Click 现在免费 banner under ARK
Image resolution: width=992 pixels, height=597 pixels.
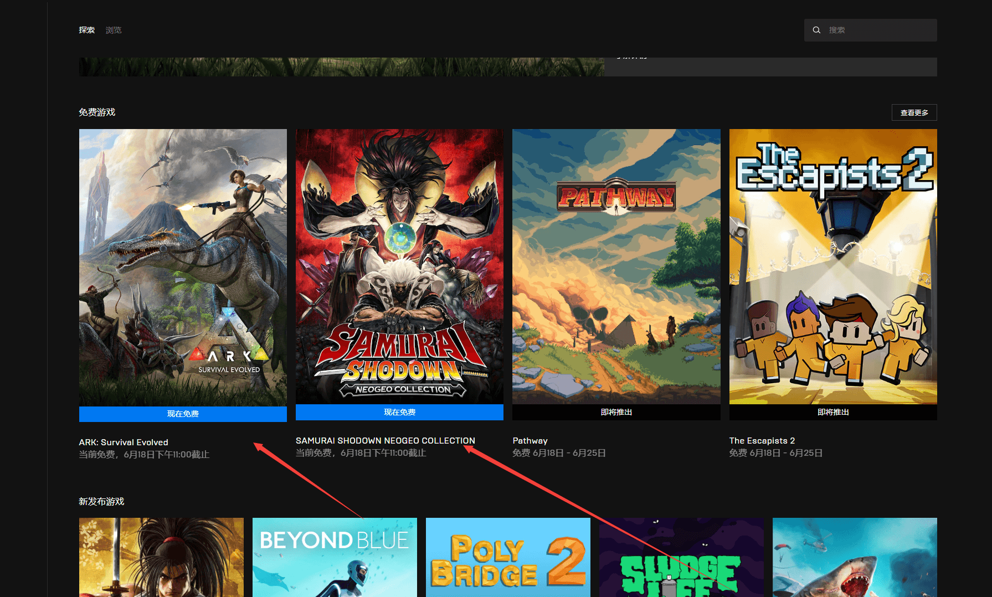click(x=183, y=414)
